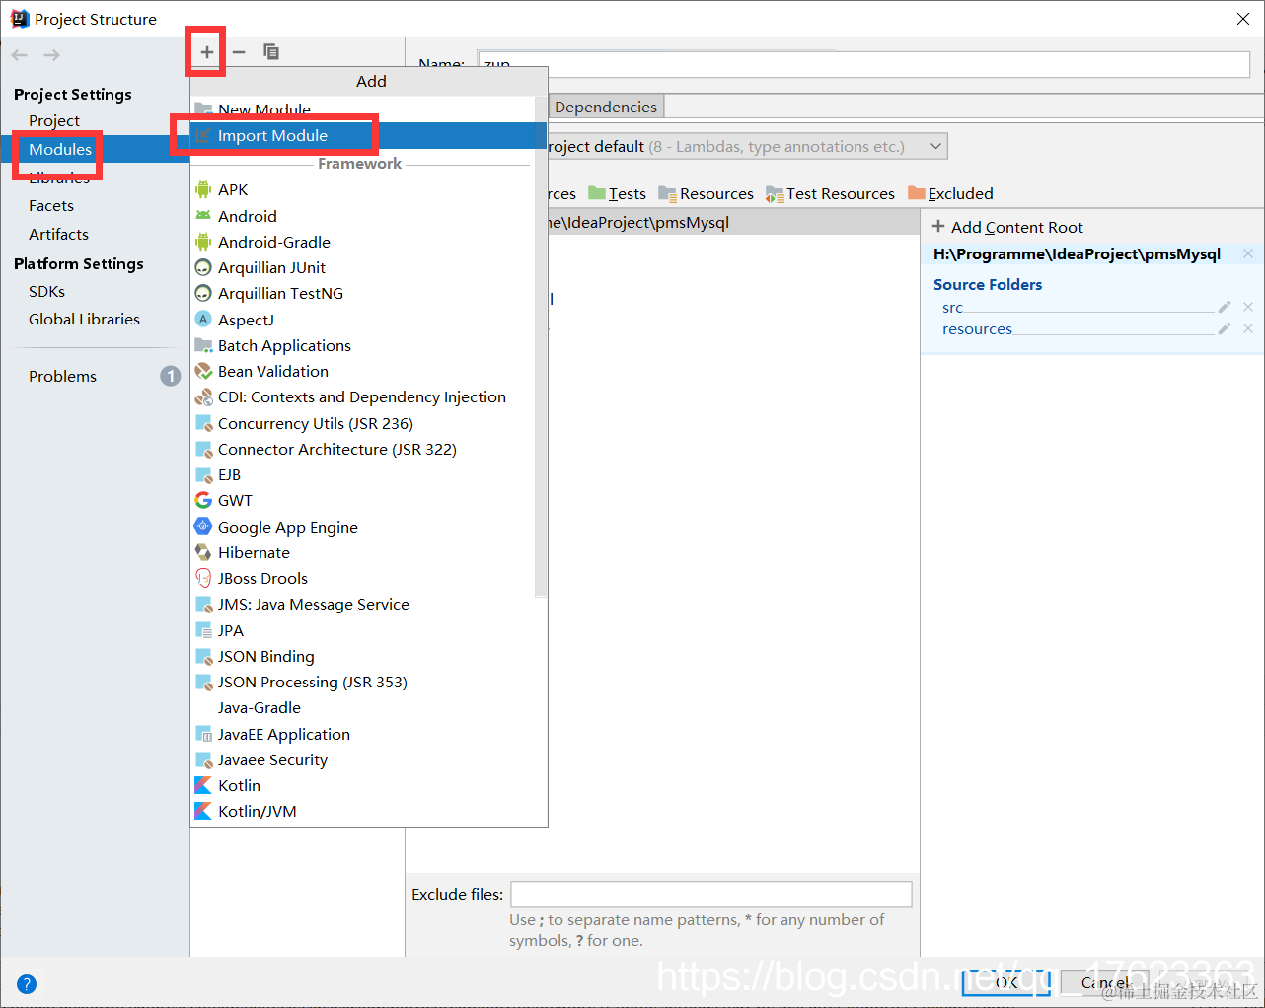Close the Project Structure dialog

click(1243, 19)
